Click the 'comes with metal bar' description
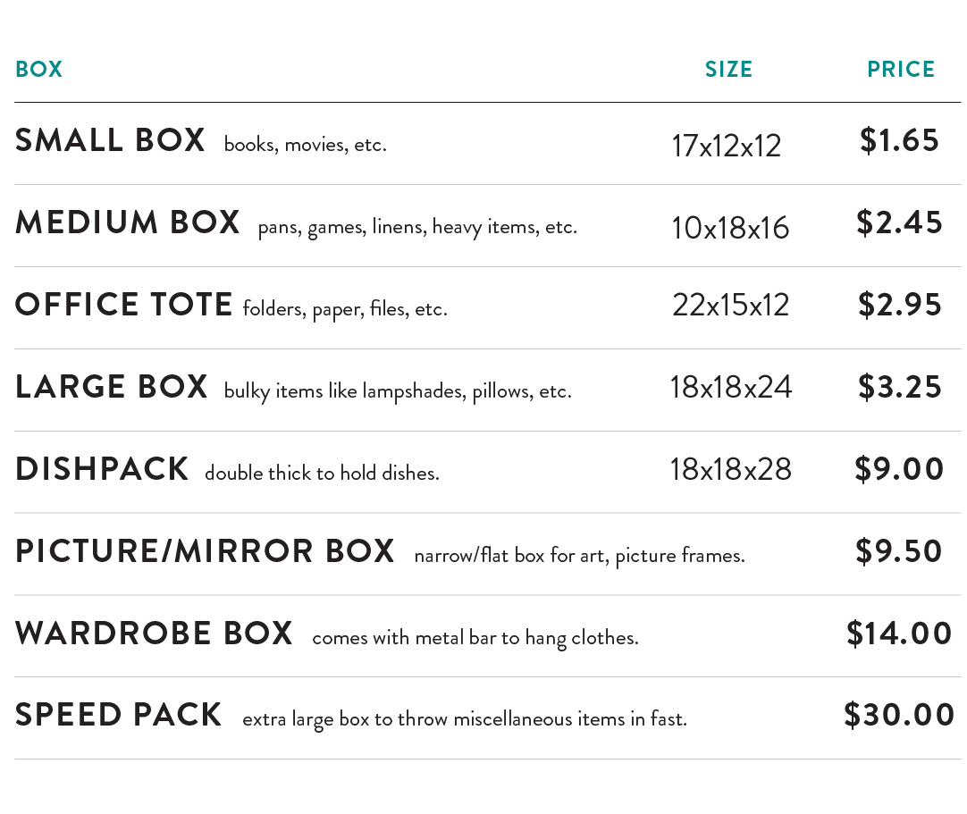 pyautogui.click(x=475, y=638)
